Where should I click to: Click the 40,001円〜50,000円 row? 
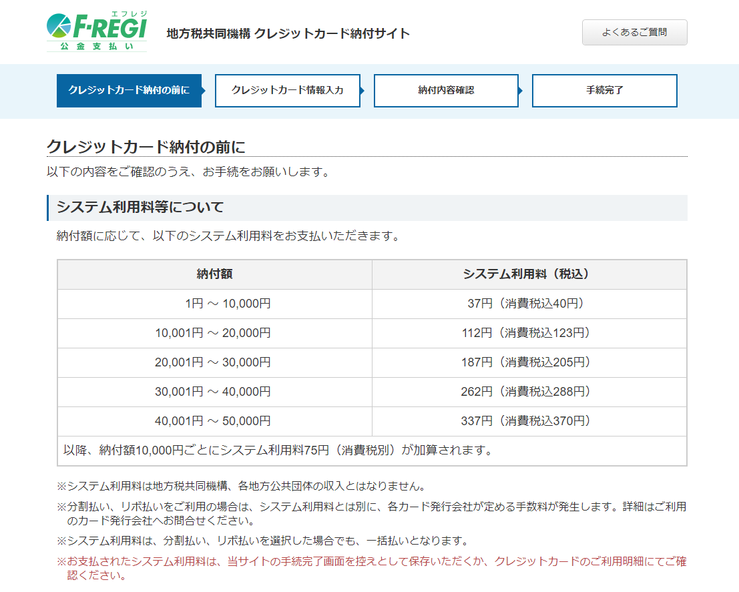pyautogui.click(x=214, y=421)
